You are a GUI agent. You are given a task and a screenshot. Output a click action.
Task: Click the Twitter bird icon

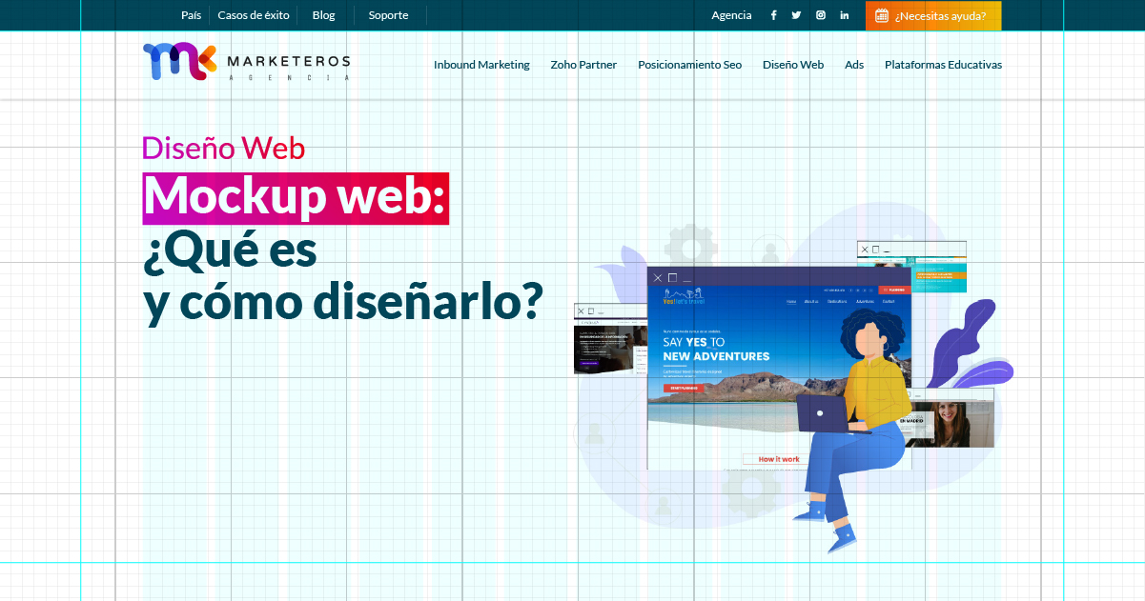796,14
